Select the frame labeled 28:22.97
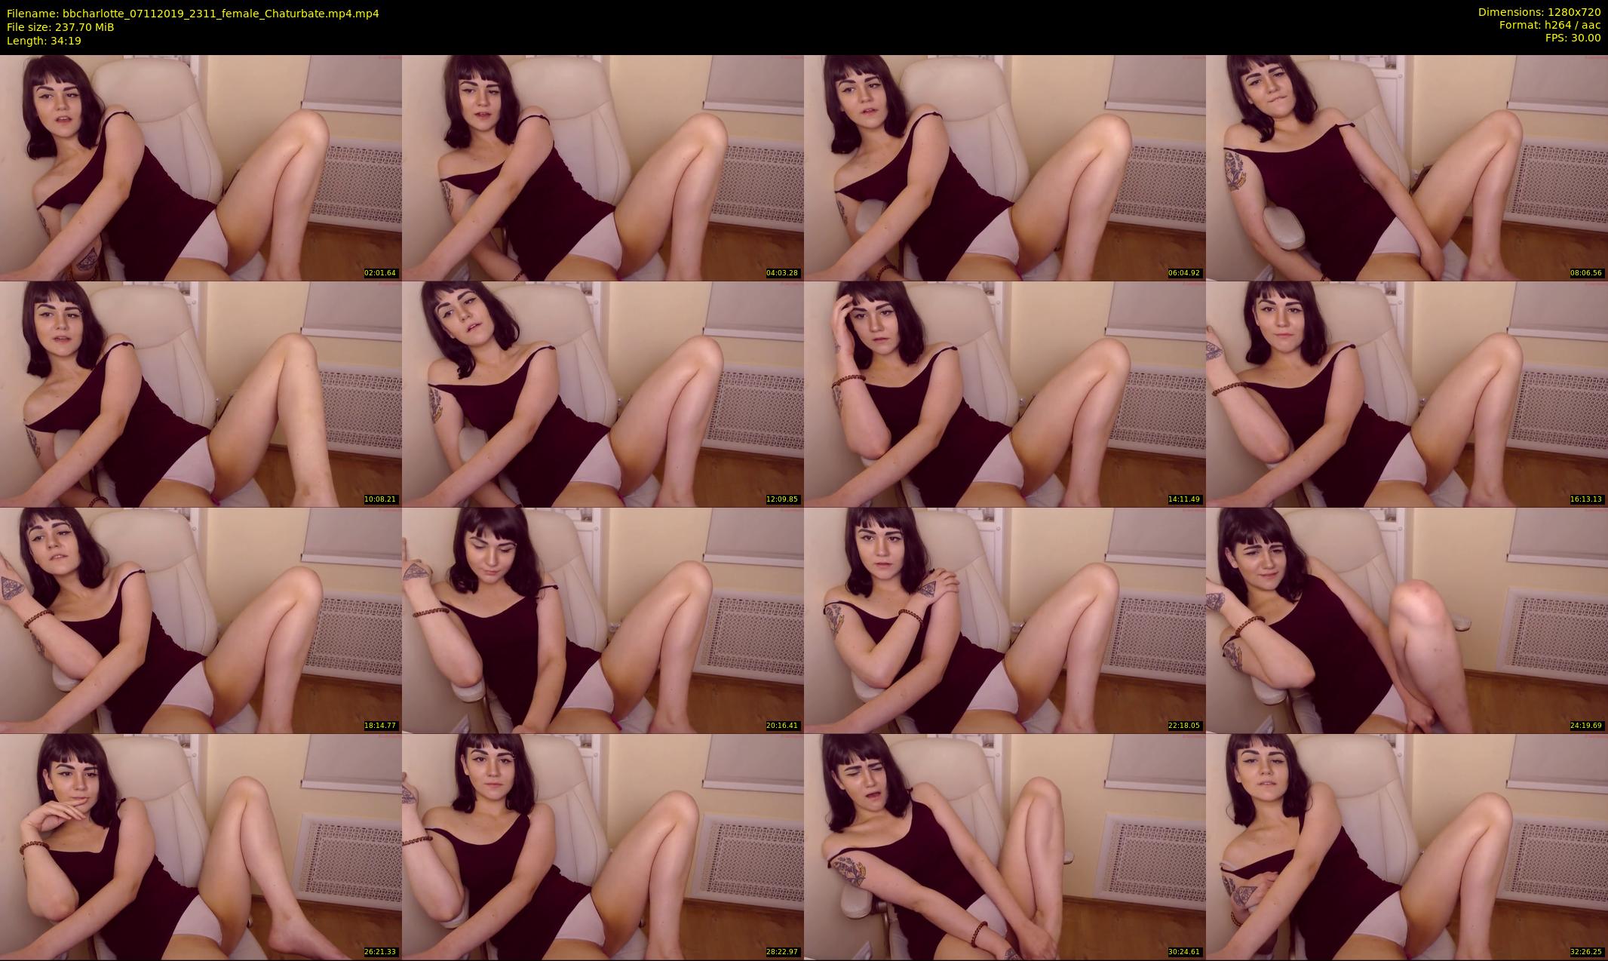This screenshot has width=1608, height=961. point(603,846)
